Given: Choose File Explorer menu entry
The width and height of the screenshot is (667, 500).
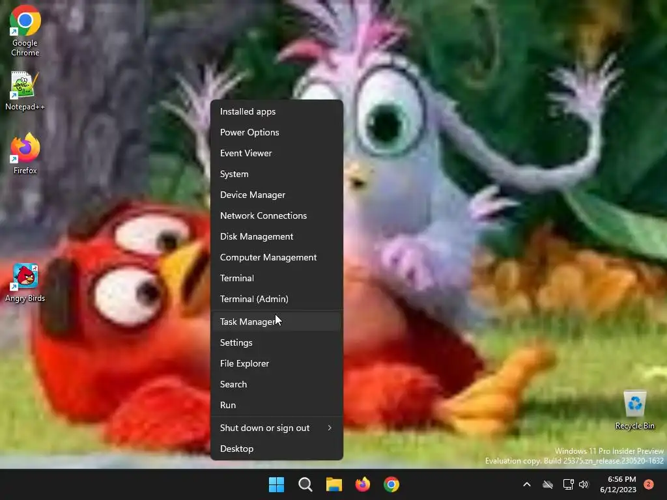Looking at the screenshot, I should tap(276, 363).
